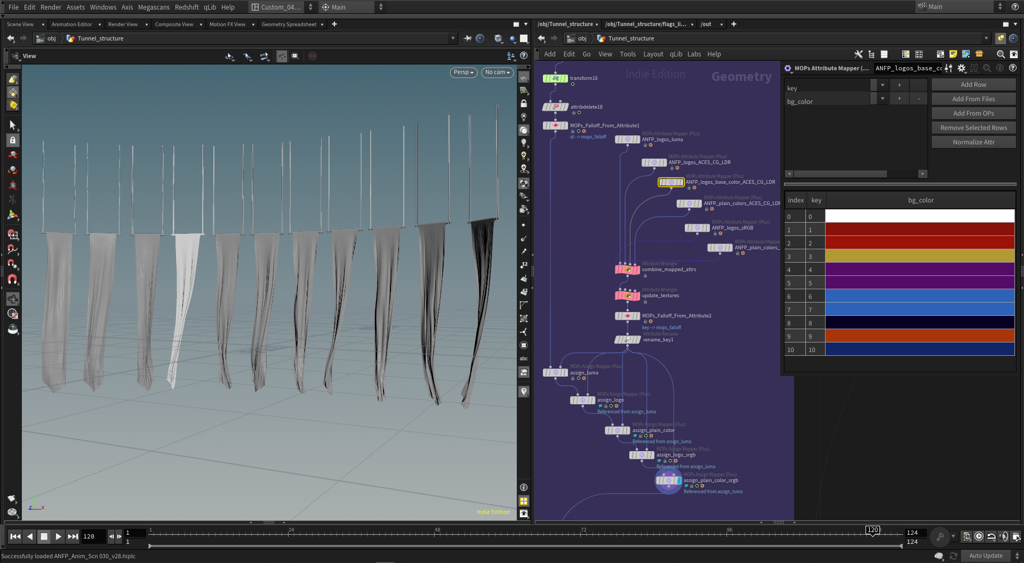Click the gear settings icon in parameter panel
Image resolution: width=1024 pixels, height=563 pixels.
961,68
